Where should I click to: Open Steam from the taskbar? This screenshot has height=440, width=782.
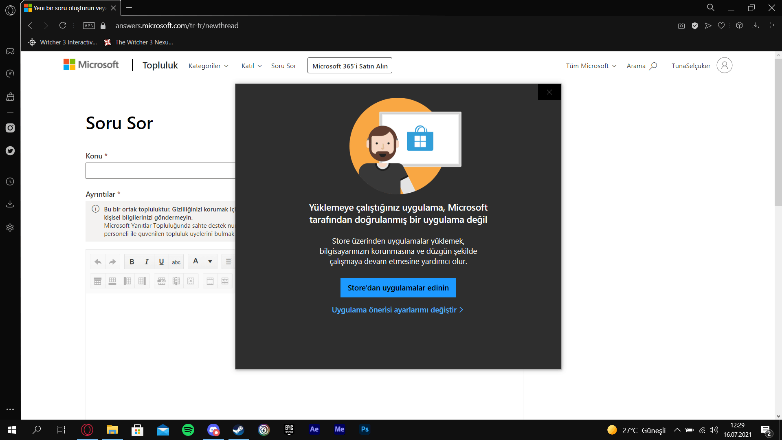(239, 430)
